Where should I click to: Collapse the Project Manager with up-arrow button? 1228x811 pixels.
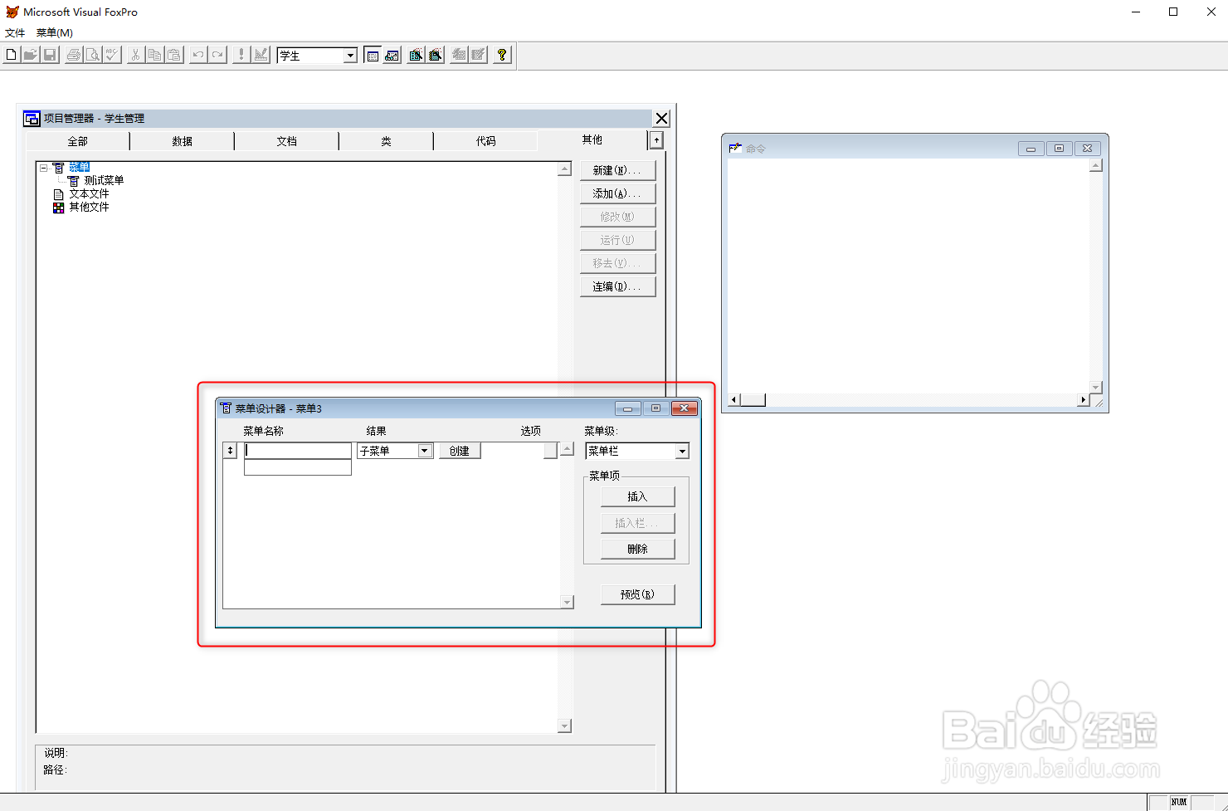click(656, 140)
